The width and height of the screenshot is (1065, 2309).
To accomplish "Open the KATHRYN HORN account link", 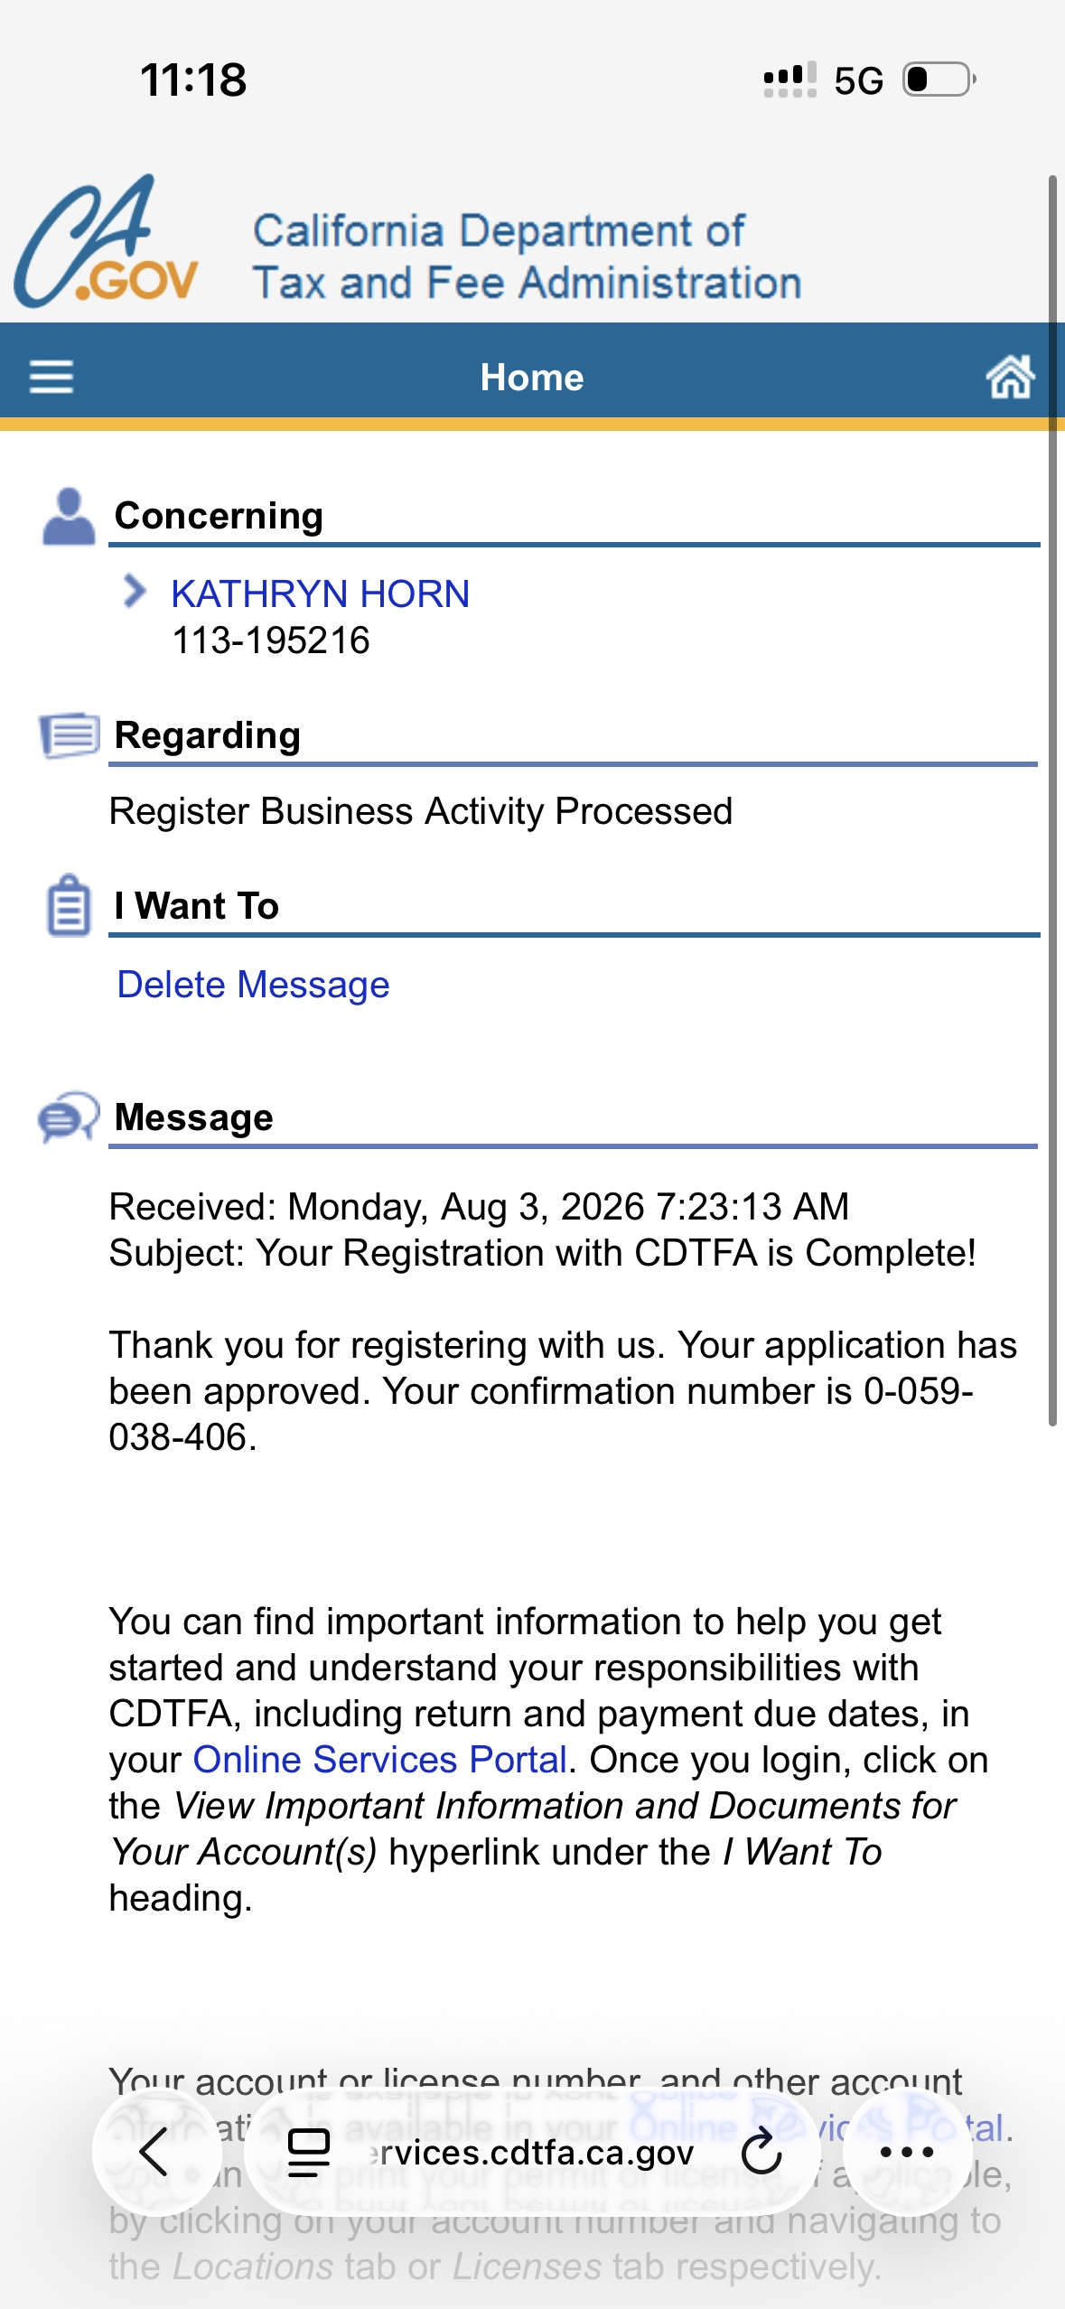I will click(x=321, y=594).
